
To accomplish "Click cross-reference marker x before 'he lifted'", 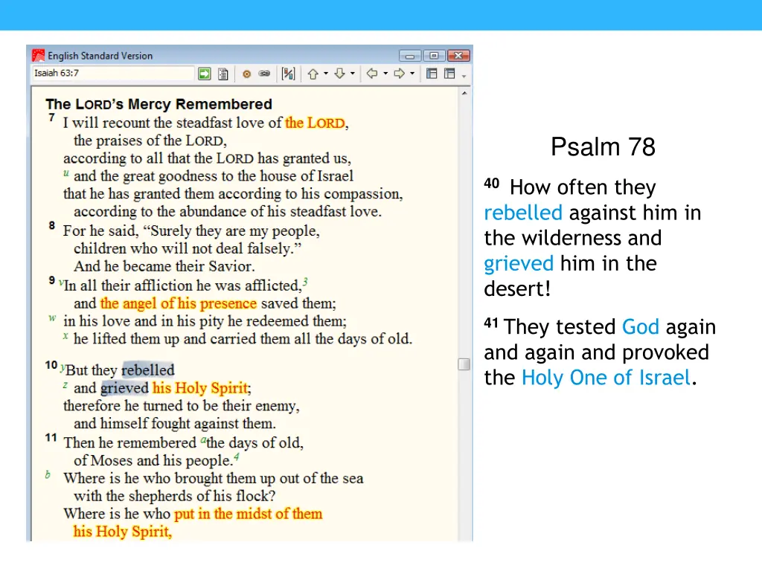I will tap(65, 335).
